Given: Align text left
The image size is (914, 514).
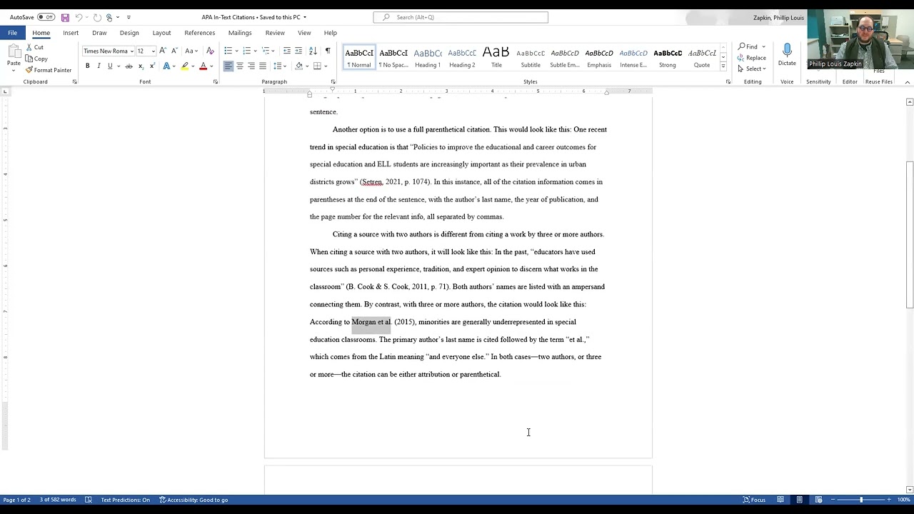Looking at the screenshot, I should 228,66.
